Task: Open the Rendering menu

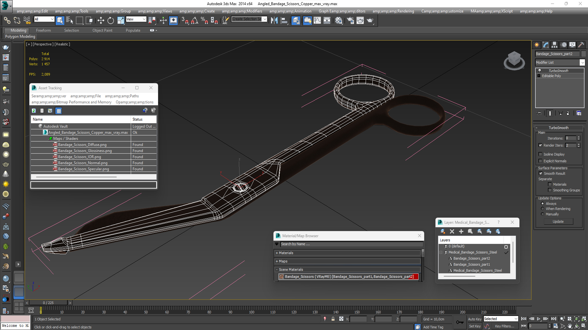Action: pyautogui.click(x=393, y=11)
